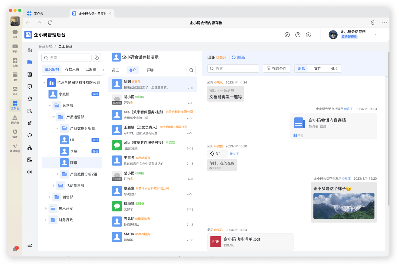The image size is (399, 266).
Task: Collapse the 杭州八筒网络科技有限公司 tree node
Action: coord(44,83)
